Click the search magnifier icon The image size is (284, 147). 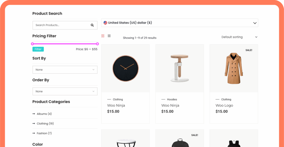pyautogui.click(x=92, y=25)
